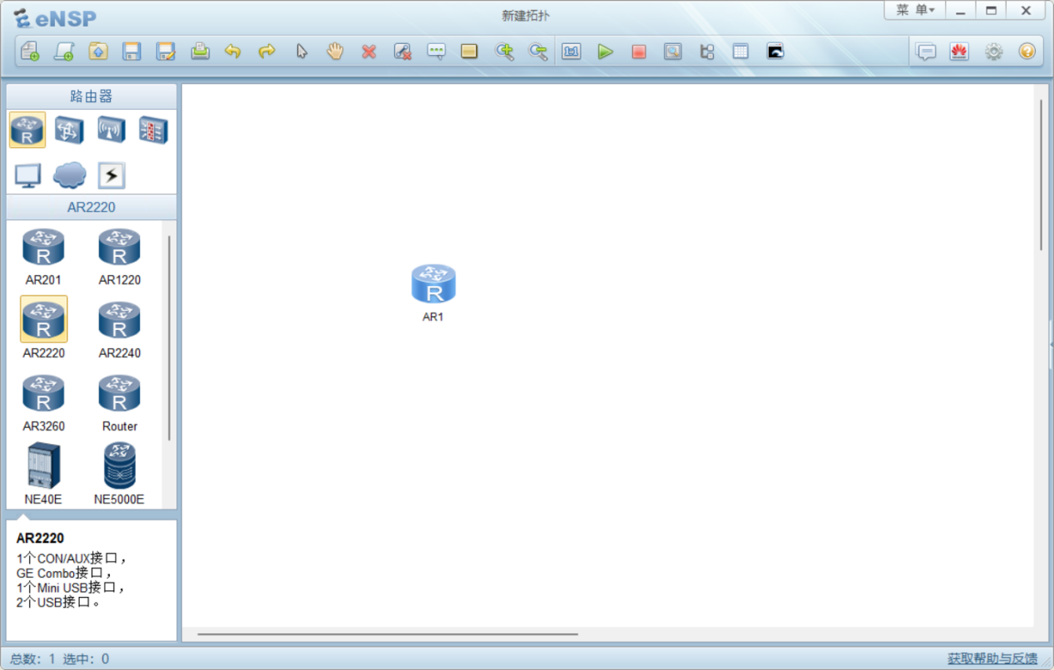
Task: Open the Huawei official website icon
Action: 959,52
